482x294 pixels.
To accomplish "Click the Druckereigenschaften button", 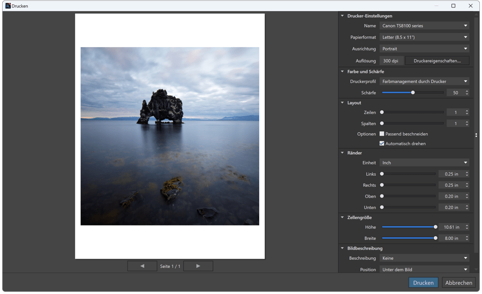I will [437, 61].
